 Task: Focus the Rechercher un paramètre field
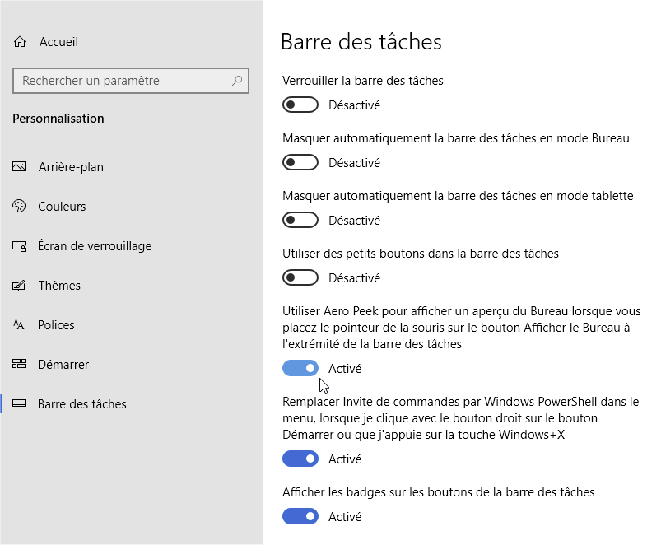pos(131,81)
